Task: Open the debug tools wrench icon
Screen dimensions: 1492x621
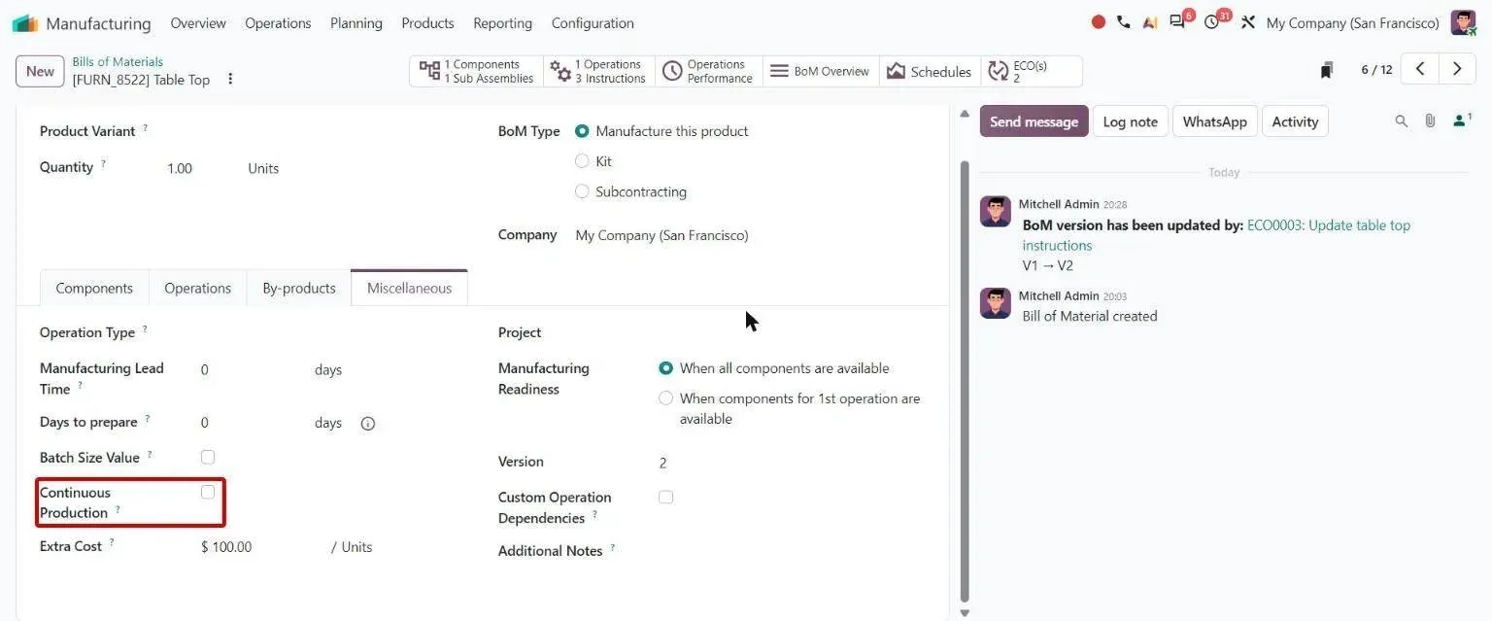Action: click(1248, 22)
